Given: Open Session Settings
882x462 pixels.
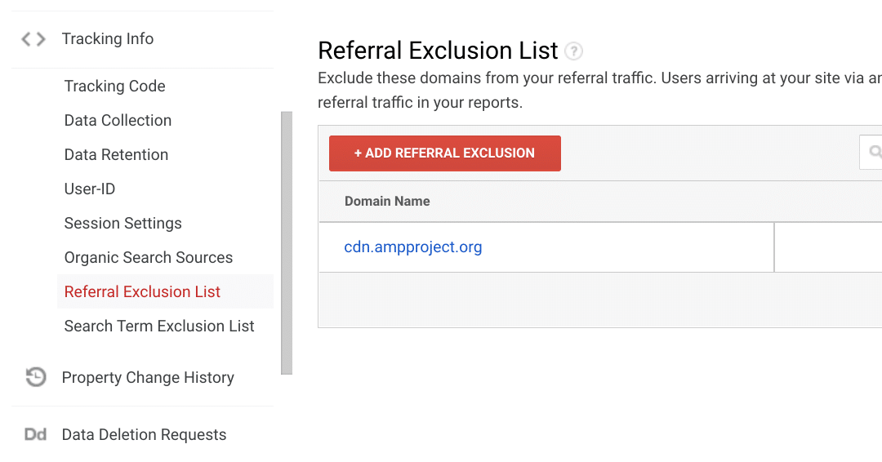Looking at the screenshot, I should (123, 224).
